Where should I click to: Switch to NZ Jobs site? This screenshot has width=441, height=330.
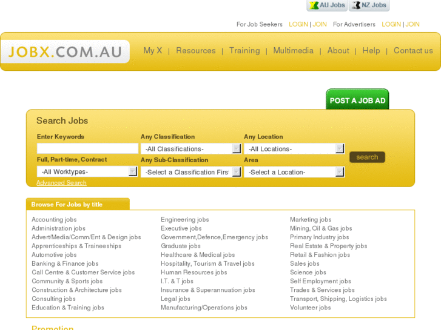(369, 5)
